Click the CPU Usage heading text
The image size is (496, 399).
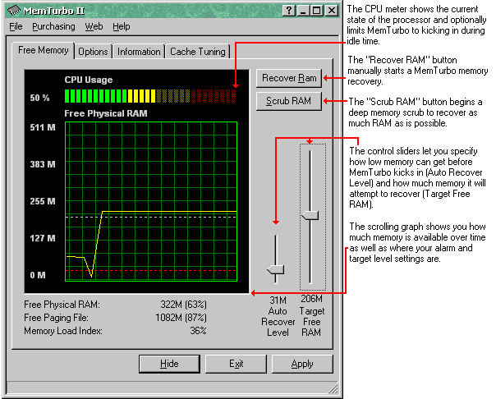pos(89,80)
